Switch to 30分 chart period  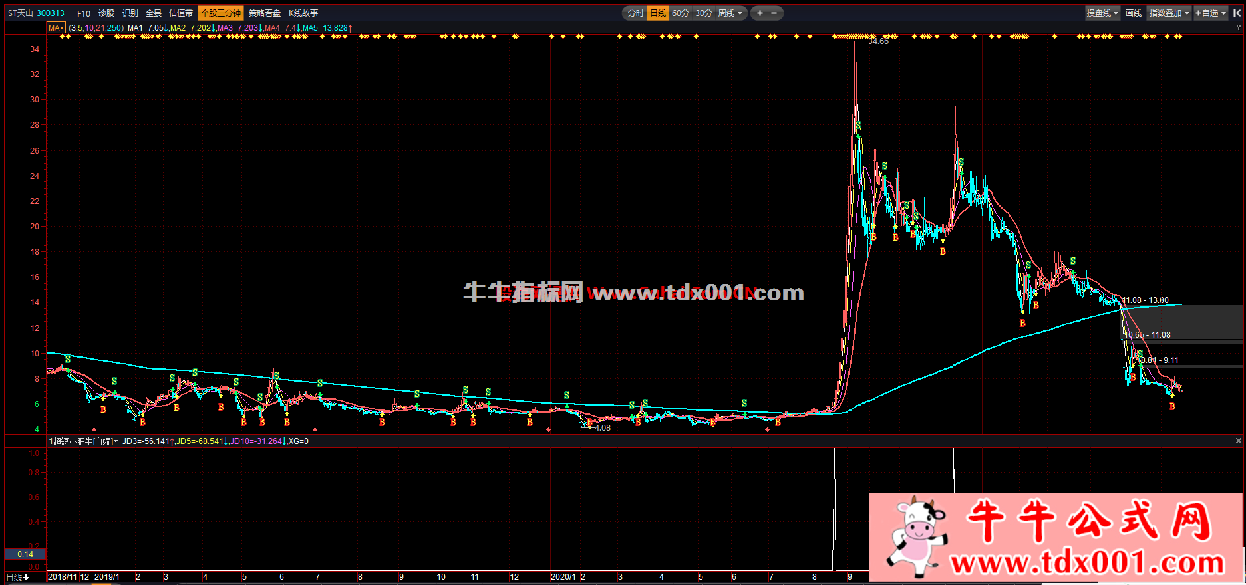(704, 13)
